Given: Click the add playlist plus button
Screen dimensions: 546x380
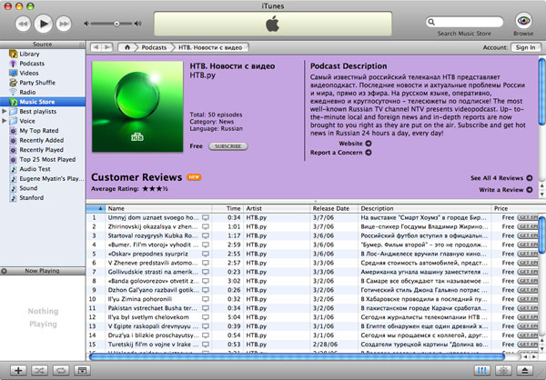Looking at the screenshot, I should click(17, 371).
